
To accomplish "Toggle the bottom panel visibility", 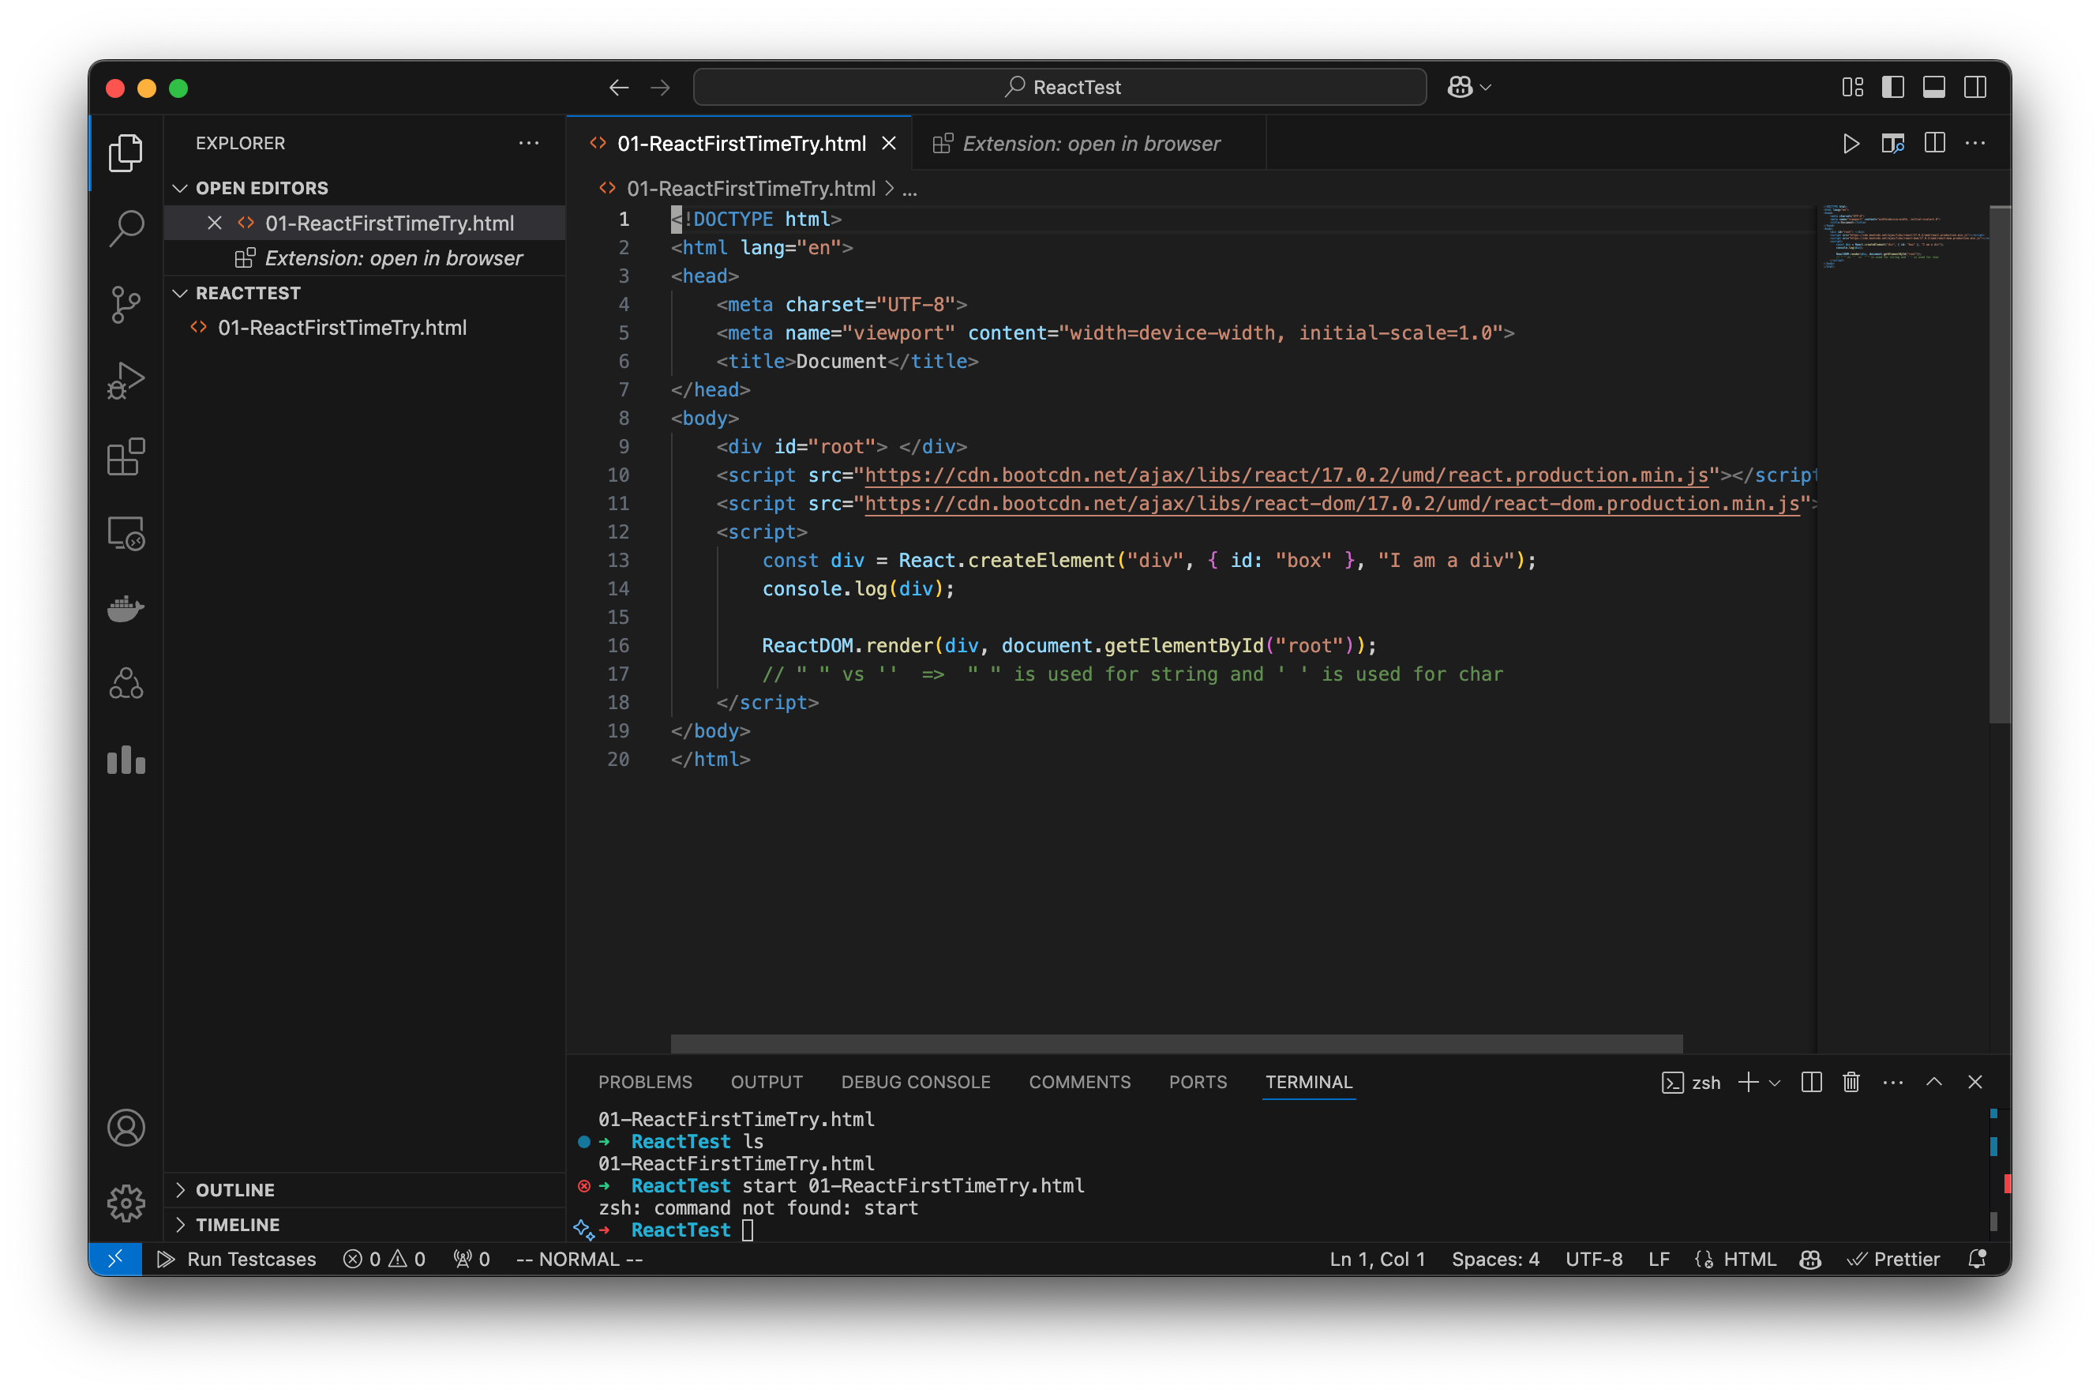I will point(1935,86).
